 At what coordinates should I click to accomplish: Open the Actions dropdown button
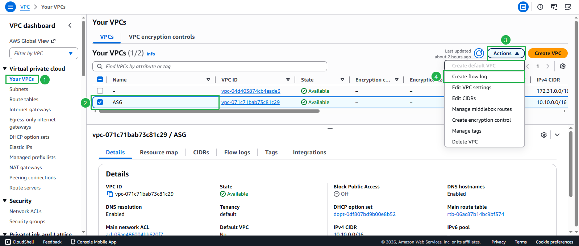pyautogui.click(x=506, y=53)
